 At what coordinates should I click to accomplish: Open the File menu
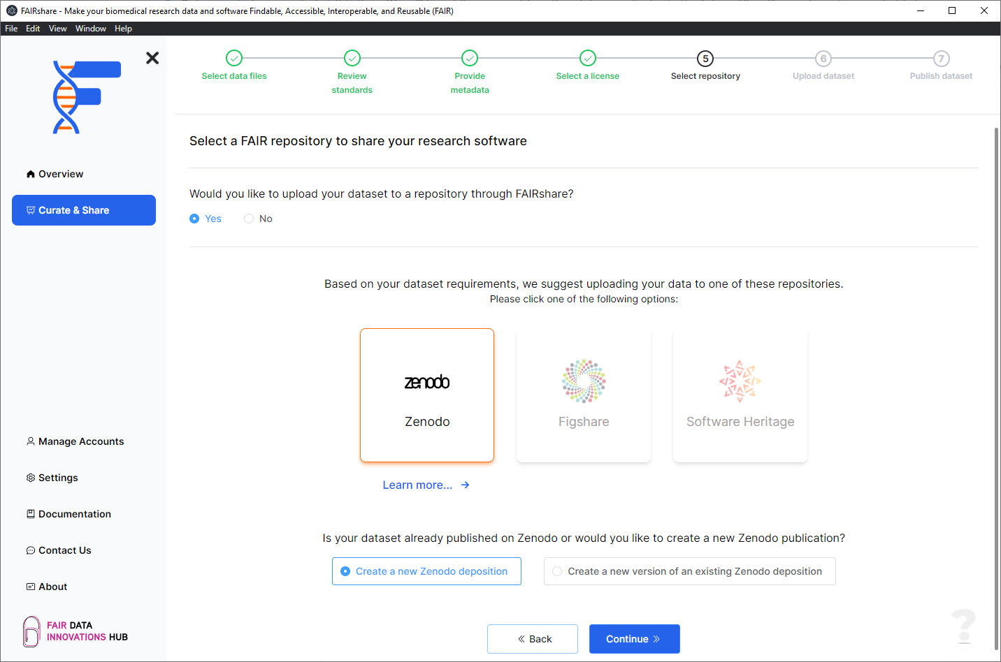(11, 29)
